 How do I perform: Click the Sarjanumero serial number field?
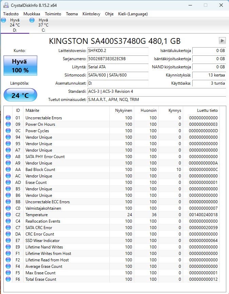[118, 59]
